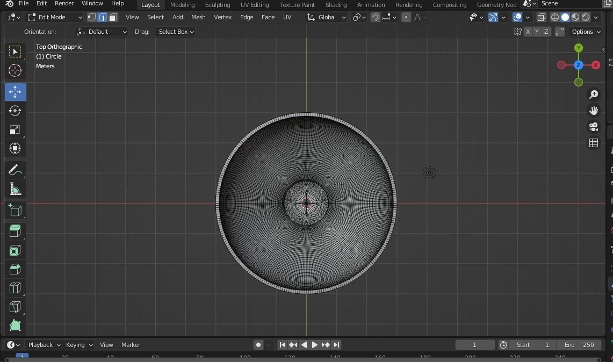Toggle snapping magnet
This screenshot has width=613, height=362.
[x=376, y=17]
